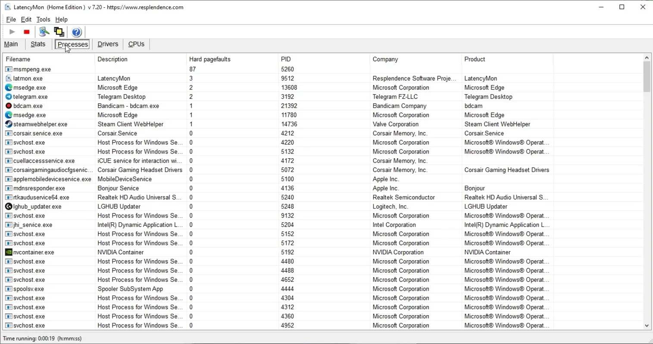Click the jhi_service.exe row icon
Viewport: 653px width, 344px height.
(9, 225)
